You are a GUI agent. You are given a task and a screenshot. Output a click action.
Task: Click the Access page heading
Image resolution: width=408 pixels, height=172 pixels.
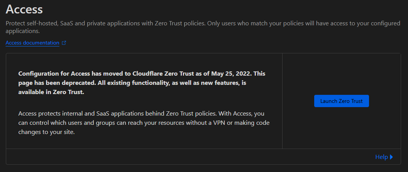pos(24,9)
